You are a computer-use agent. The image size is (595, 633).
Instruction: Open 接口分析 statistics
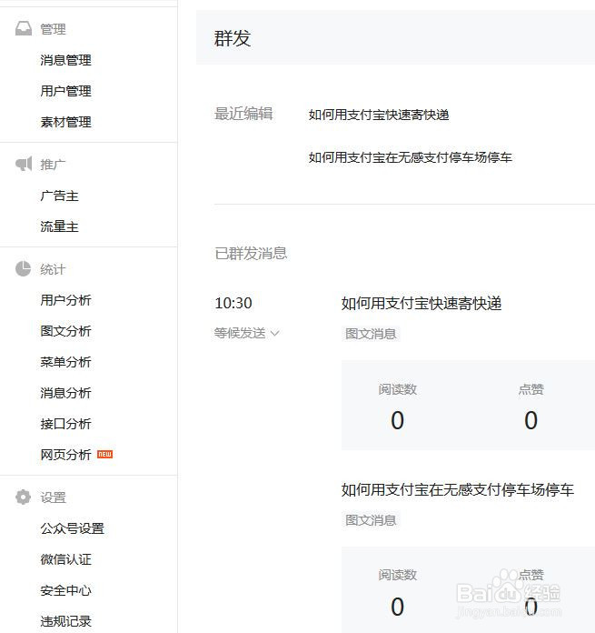[x=65, y=424]
